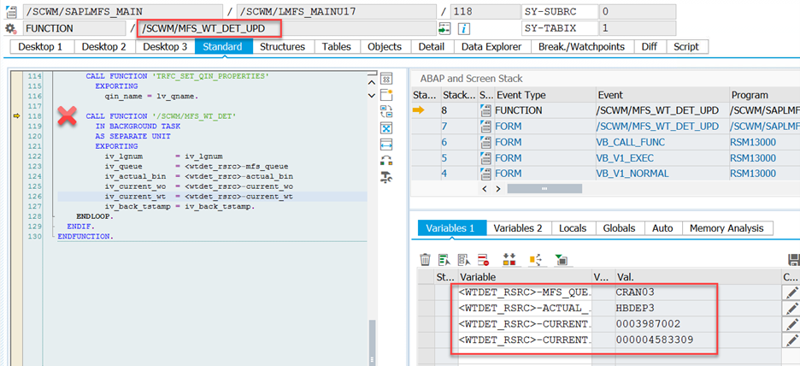Viewport: 800px width, 366px height.
Task: Click the document icon in stack row 4
Action: [x=484, y=174]
